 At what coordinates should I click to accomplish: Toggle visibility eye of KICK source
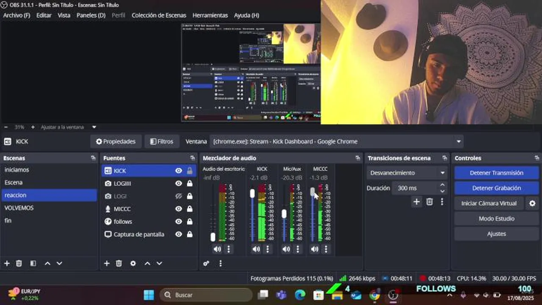point(179,171)
